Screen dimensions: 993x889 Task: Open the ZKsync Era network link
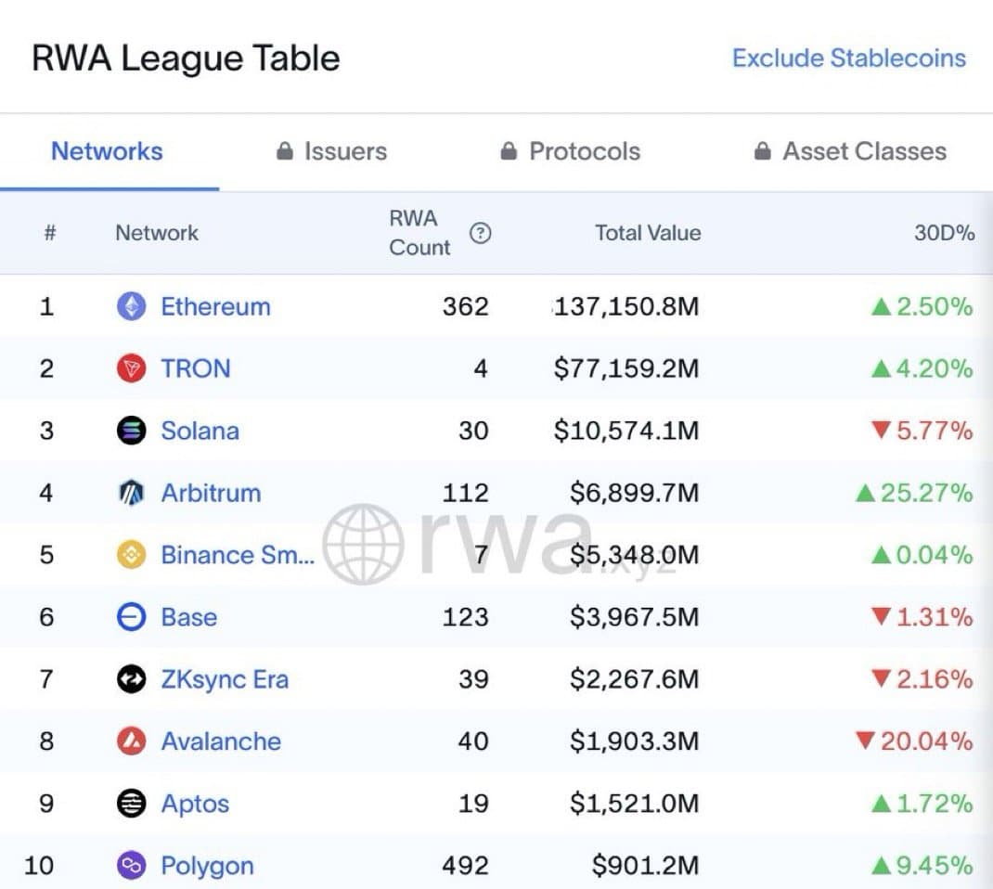pos(225,679)
